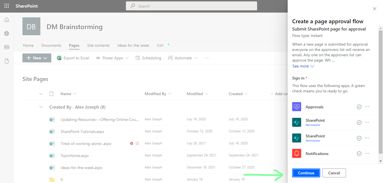Collapse the Created By Alex Joseph group
This screenshot has height=183, width=383.
(x=41, y=107)
